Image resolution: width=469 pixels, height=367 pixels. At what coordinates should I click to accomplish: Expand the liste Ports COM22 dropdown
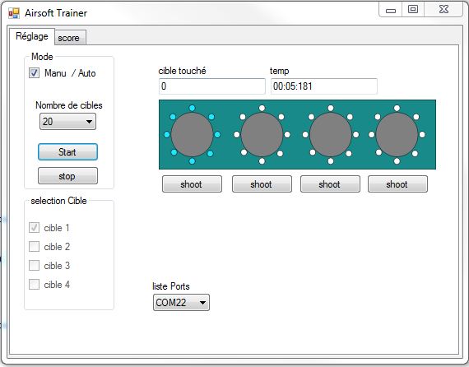(x=181, y=302)
